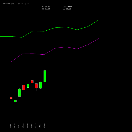Click the '15 Jun' date axis label
This screenshot has height=132, width=132.
coord(31,126)
